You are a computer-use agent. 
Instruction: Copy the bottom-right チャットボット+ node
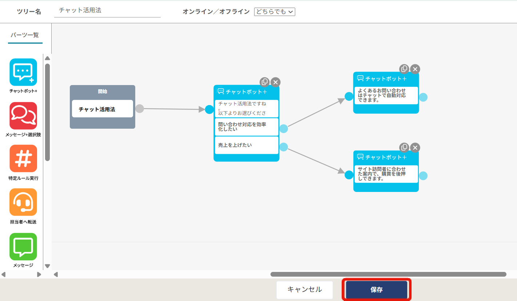404,147
